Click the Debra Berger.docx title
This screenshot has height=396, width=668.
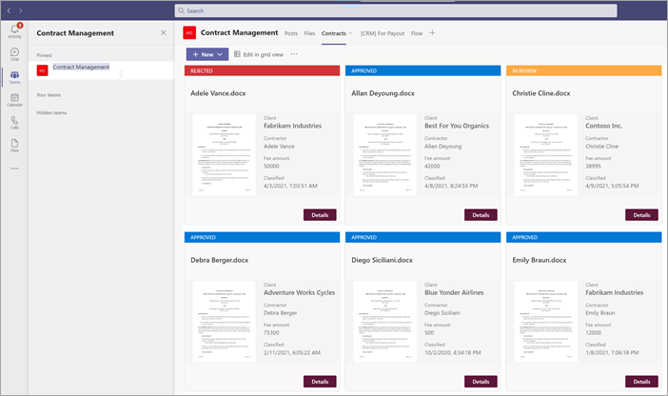point(220,260)
